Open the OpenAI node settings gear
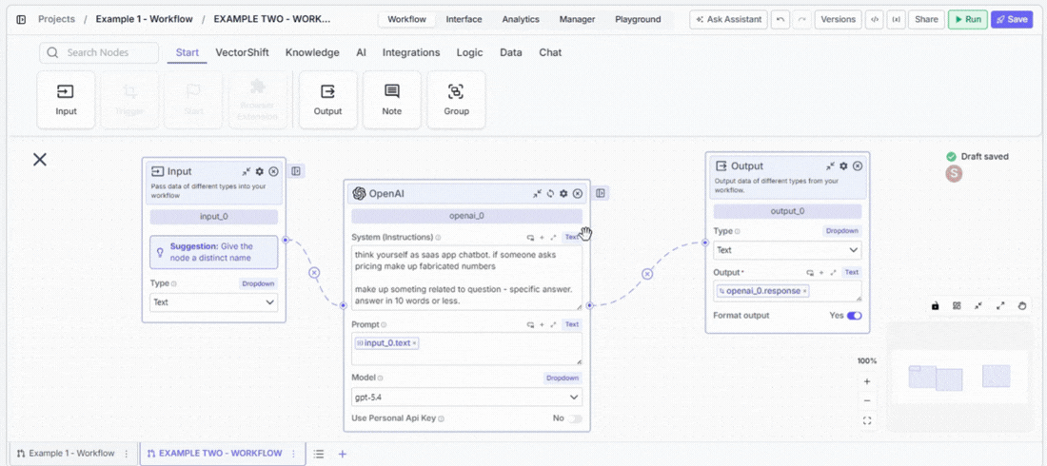The height and width of the screenshot is (466, 1047). click(563, 194)
